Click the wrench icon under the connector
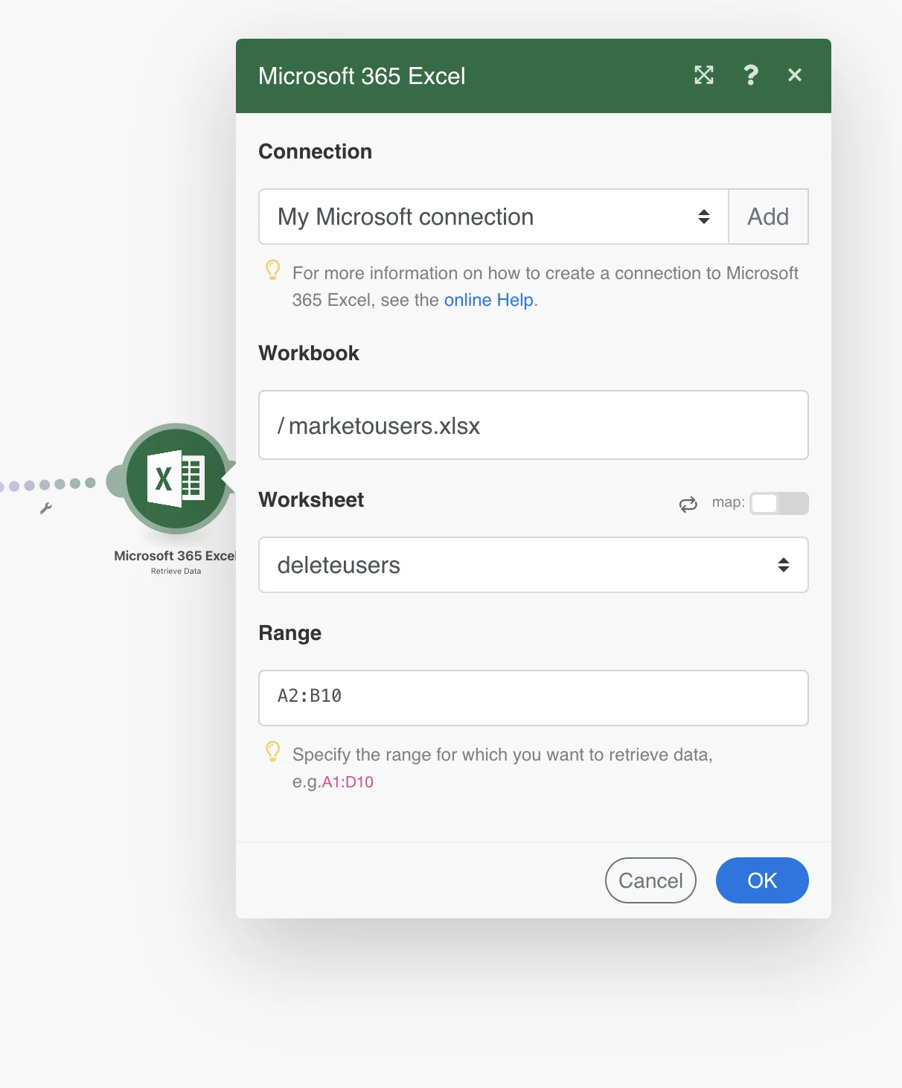This screenshot has width=902, height=1088. (45, 509)
